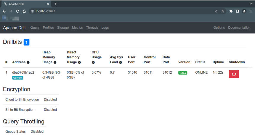Open the browser profile avatar icon
Viewport: 255px width, 136px height.
244,11
